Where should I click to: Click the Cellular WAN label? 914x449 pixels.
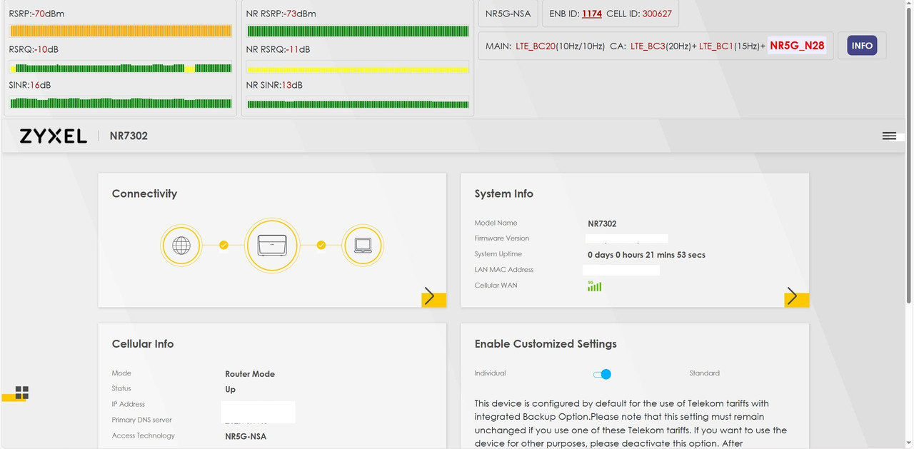point(496,286)
